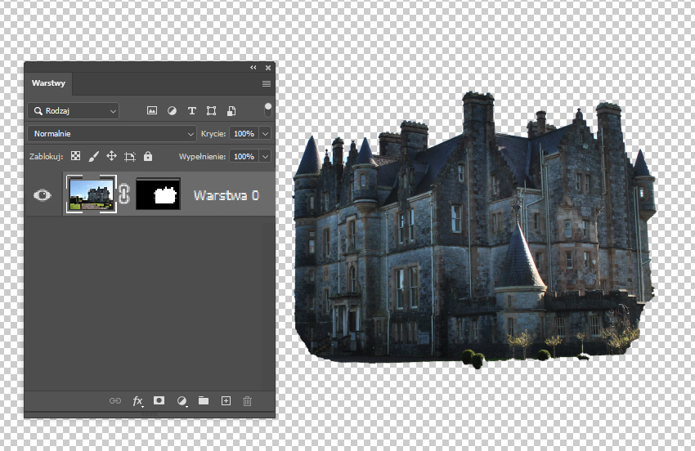695x451 pixels.
Task: Toggle layer filtering switch on or off
Action: (267, 109)
